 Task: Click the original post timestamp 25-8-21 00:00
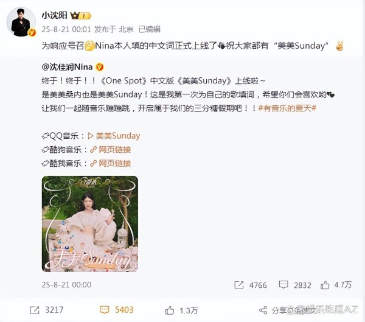(66, 285)
